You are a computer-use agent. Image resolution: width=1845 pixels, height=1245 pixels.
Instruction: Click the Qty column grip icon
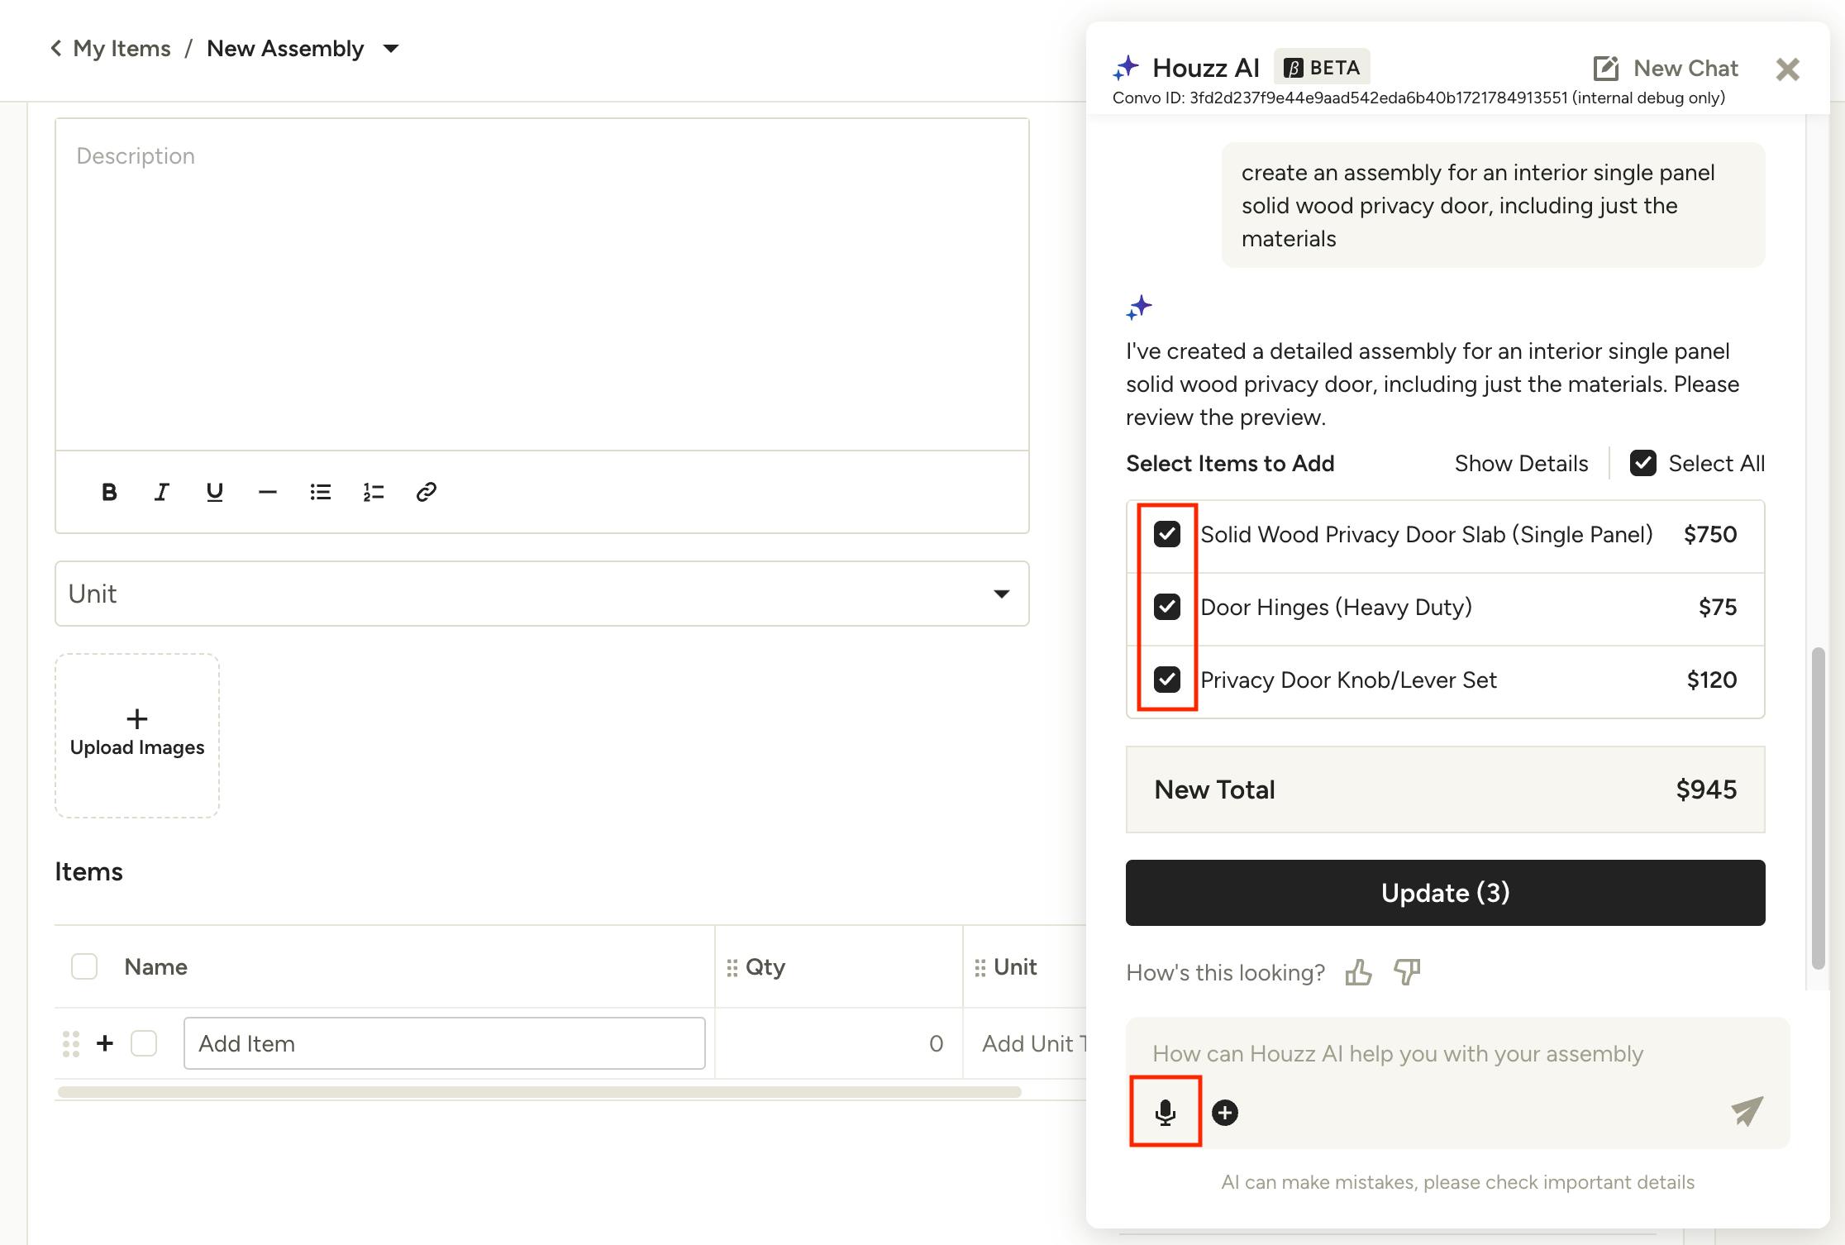732,968
